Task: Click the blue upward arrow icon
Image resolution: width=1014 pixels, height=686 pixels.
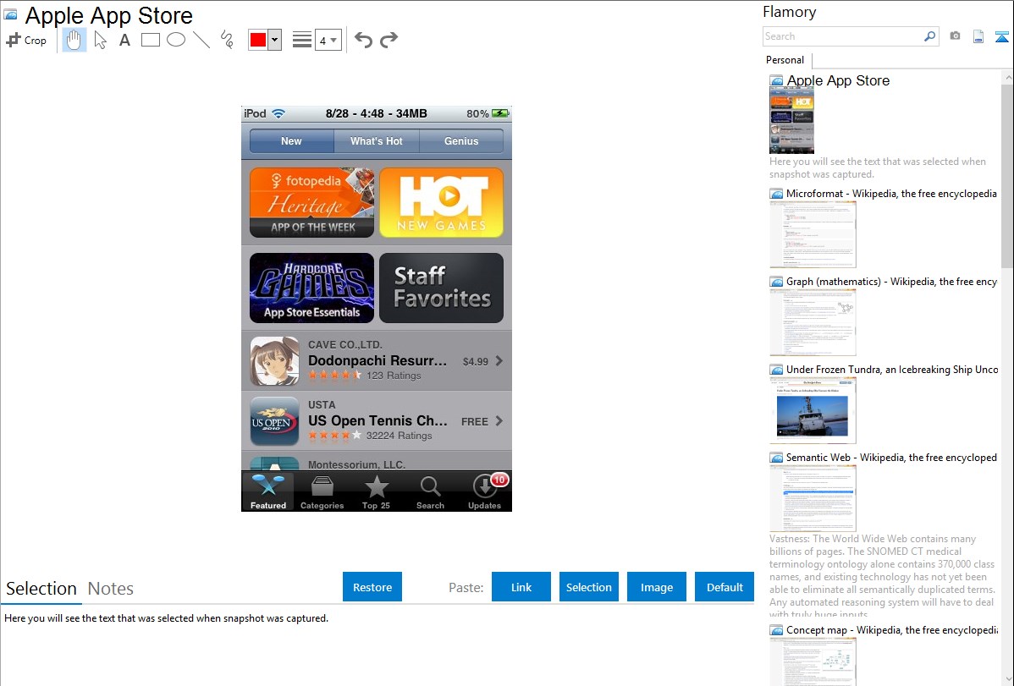Action: [x=1001, y=36]
